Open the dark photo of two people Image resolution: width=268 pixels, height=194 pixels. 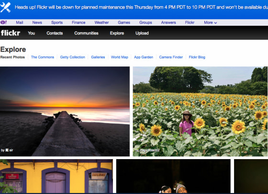click(x=173, y=176)
